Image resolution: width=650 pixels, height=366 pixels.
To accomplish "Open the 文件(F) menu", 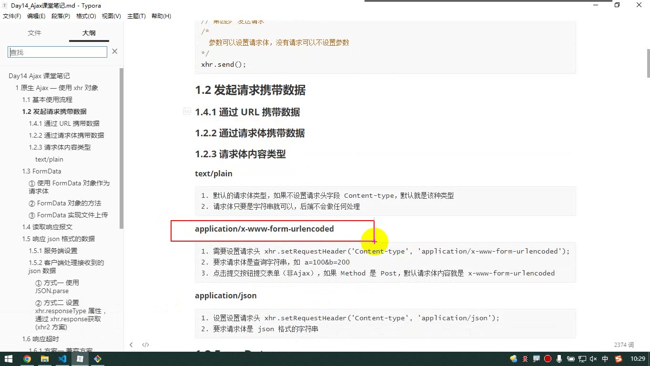I will pos(12,16).
